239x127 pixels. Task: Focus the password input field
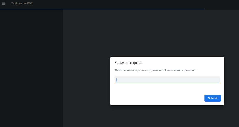(167, 80)
